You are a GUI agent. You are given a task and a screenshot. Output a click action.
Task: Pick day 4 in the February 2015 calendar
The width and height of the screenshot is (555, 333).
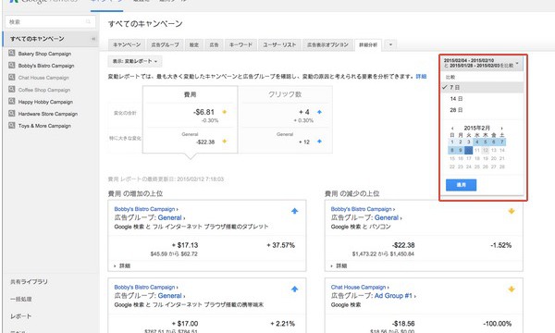click(476, 142)
